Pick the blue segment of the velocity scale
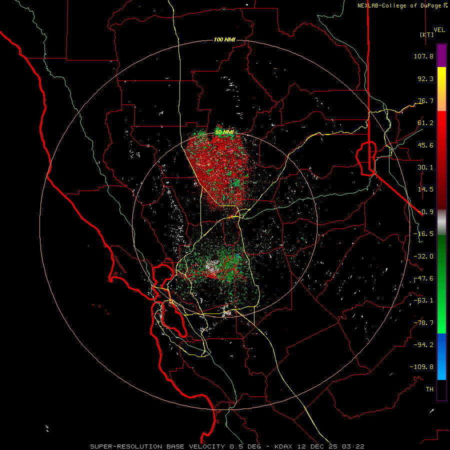The image size is (450, 450). 441,356
